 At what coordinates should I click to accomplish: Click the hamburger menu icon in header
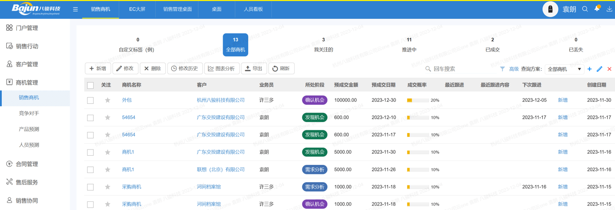tap(75, 9)
